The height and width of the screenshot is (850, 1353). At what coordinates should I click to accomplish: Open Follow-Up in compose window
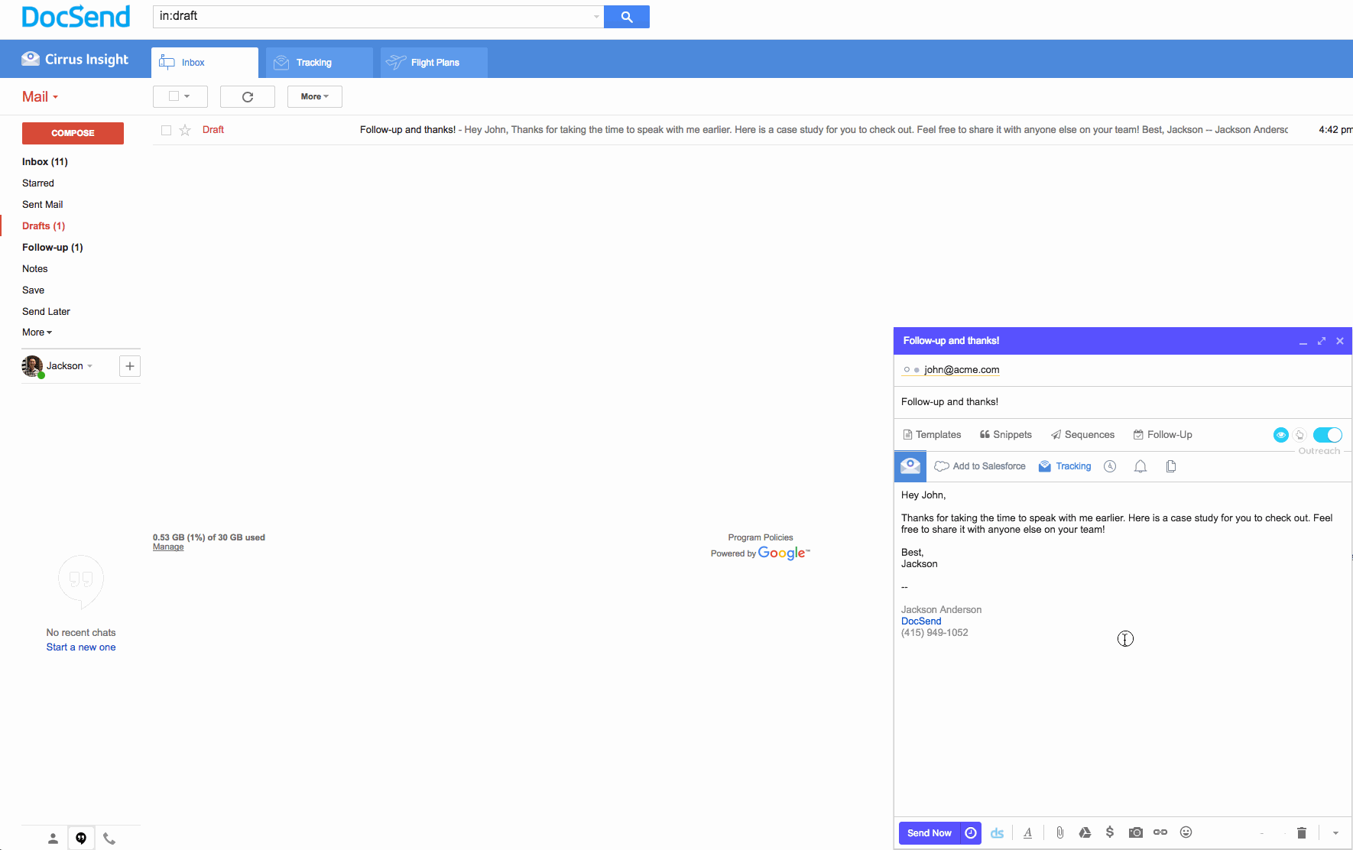coord(1163,435)
